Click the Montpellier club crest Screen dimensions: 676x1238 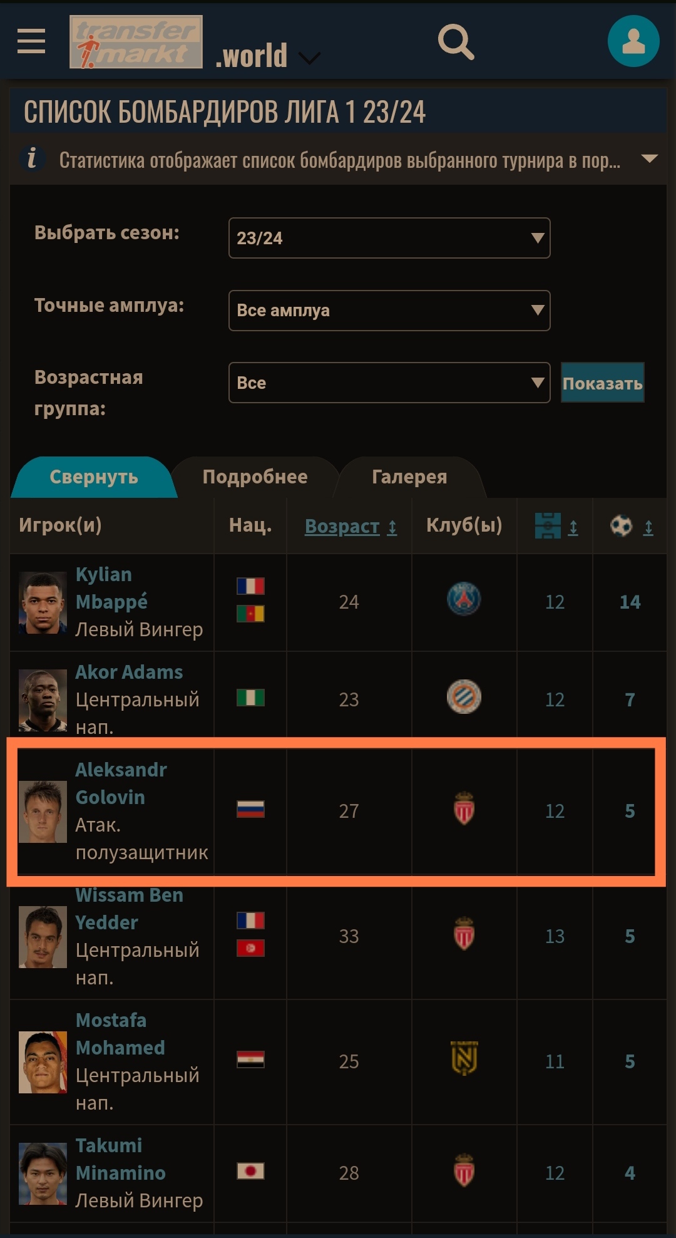tap(464, 697)
